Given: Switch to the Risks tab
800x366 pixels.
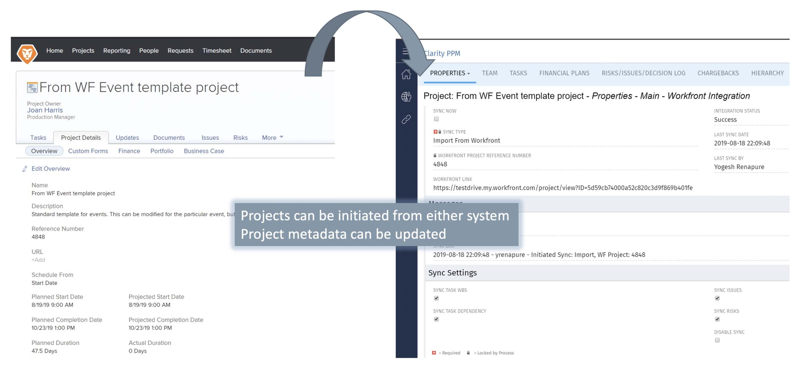Looking at the screenshot, I should click(240, 138).
